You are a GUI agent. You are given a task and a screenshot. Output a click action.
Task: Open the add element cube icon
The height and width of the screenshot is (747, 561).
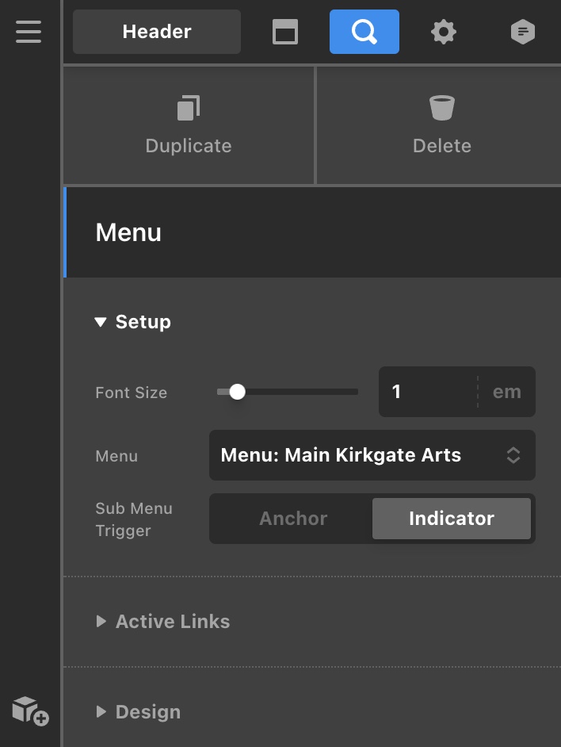[30, 711]
